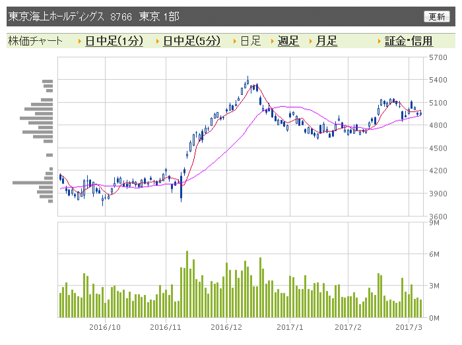Open the 日中足(1分) chart link

(114, 41)
